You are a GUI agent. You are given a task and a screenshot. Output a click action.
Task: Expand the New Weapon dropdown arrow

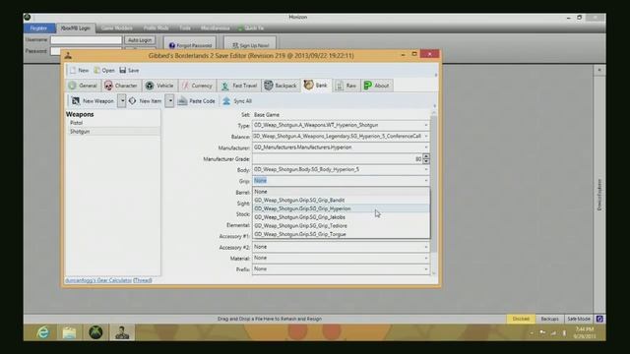[122, 101]
